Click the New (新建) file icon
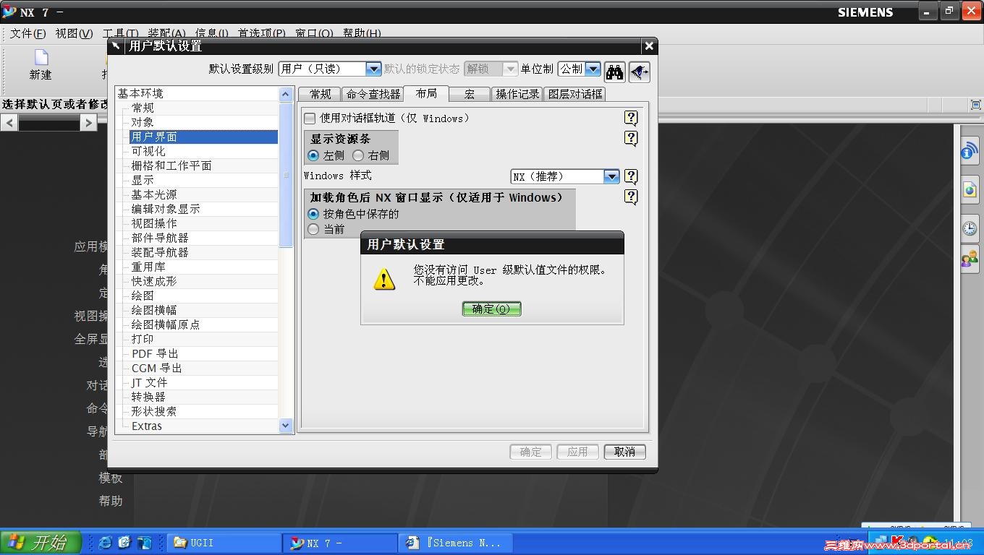The image size is (984, 555). [x=41, y=58]
